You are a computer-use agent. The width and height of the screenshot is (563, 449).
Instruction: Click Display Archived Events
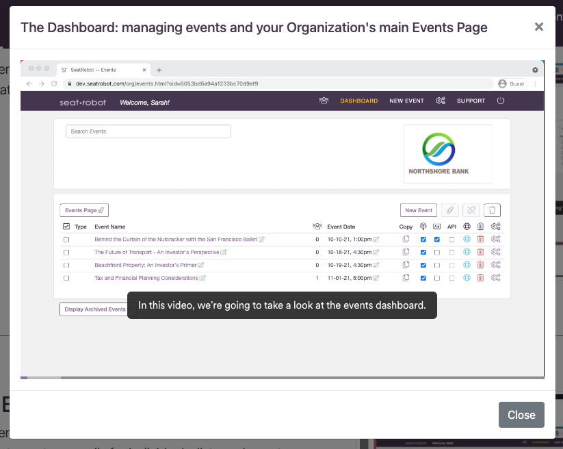tap(94, 309)
